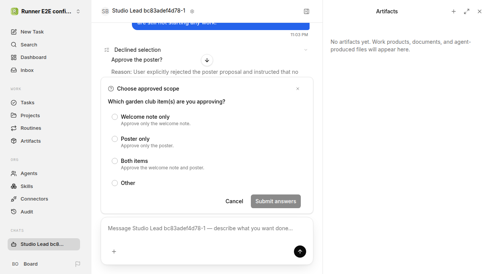Expand the Artifacts panel to fullscreen
Image resolution: width=488 pixels, height=274 pixels.
click(467, 11)
